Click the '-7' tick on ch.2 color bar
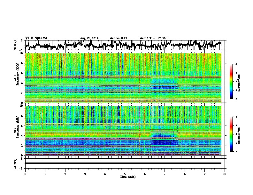 coord(236,151)
